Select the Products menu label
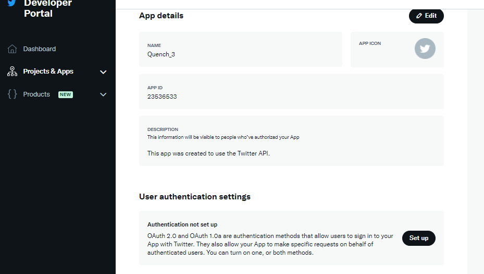The width and height of the screenshot is (484, 274). [x=36, y=94]
